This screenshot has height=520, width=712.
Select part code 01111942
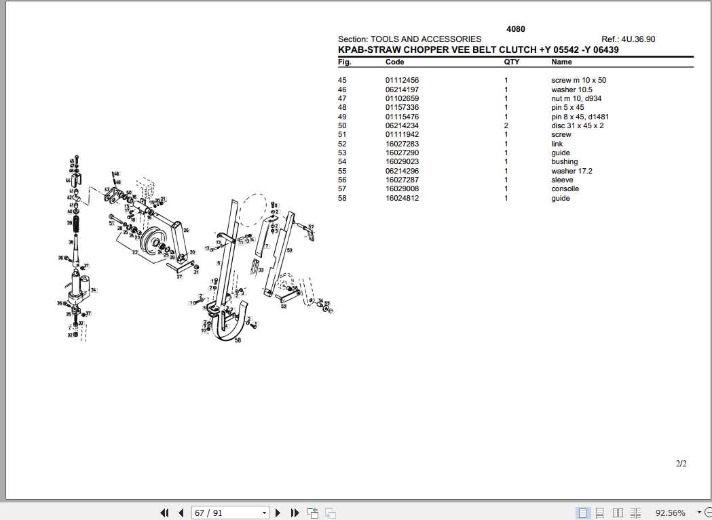coord(402,135)
